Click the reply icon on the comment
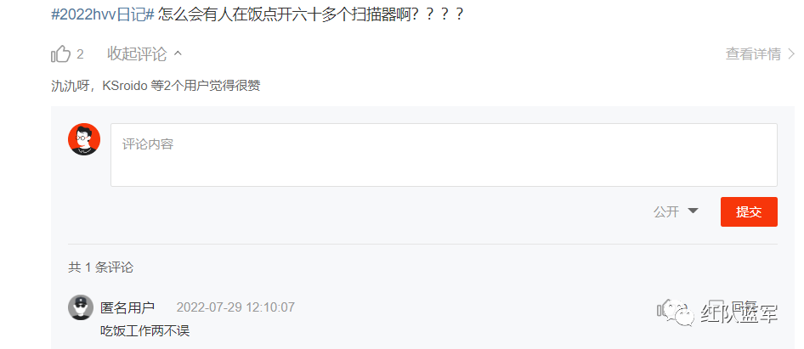 coord(716,308)
